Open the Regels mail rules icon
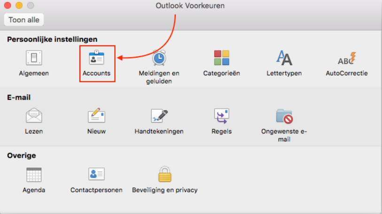 [x=221, y=116]
